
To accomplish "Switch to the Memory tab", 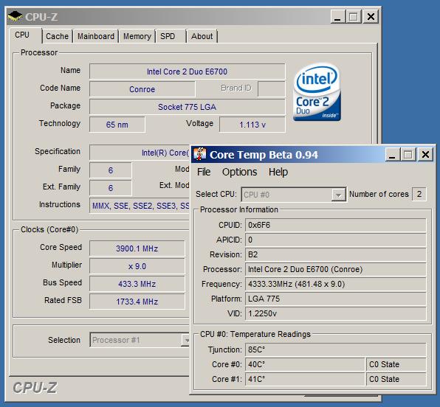I will click(x=137, y=36).
